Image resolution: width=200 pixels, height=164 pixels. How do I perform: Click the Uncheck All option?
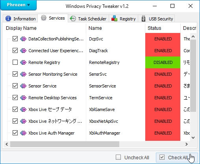(133, 157)
